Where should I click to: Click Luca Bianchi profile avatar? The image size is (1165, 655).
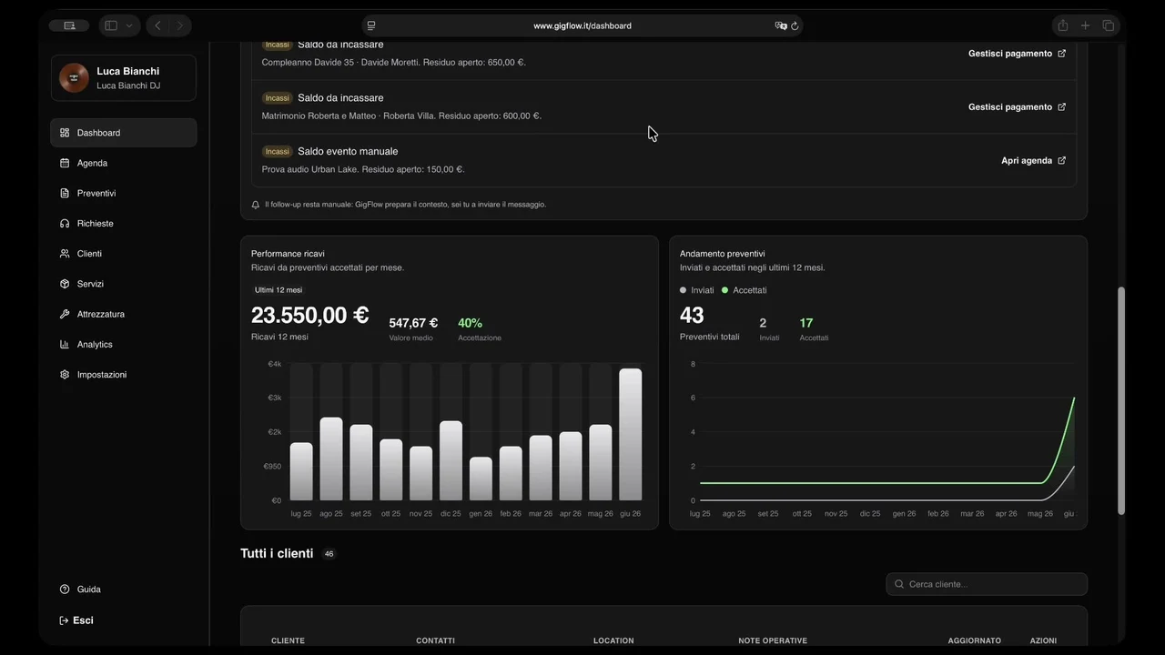(x=75, y=78)
